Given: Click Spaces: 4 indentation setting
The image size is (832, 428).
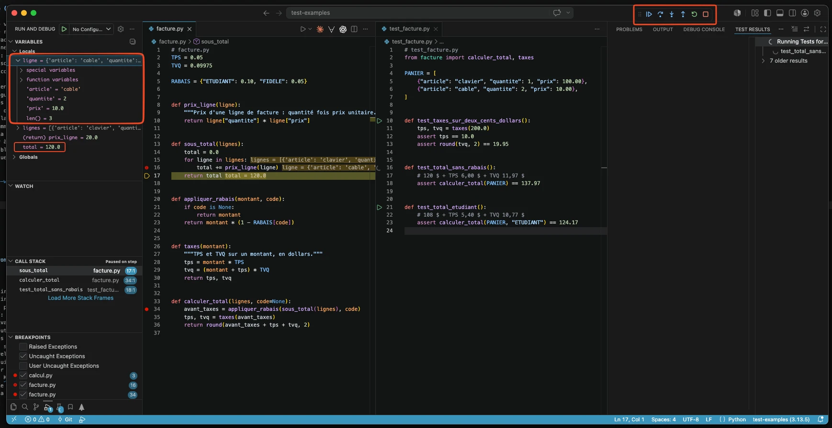Looking at the screenshot, I should pyautogui.click(x=663, y=419).
